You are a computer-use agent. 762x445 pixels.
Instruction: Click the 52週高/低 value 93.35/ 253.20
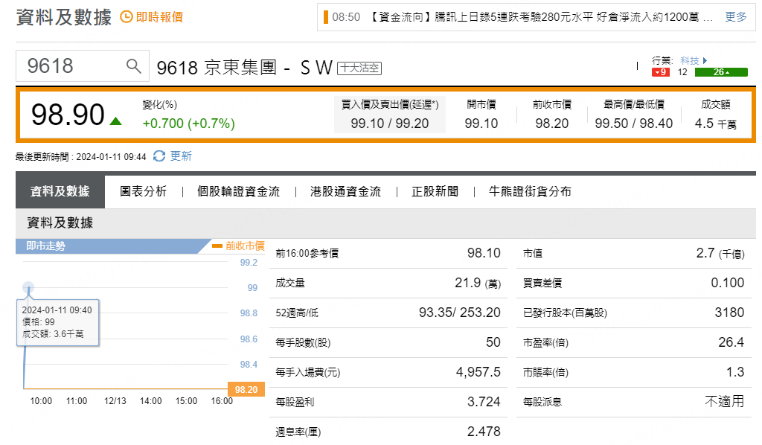[460, 313]
